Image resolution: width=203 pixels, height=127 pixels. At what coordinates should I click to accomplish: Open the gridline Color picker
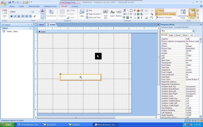click(x=71, y=18)
